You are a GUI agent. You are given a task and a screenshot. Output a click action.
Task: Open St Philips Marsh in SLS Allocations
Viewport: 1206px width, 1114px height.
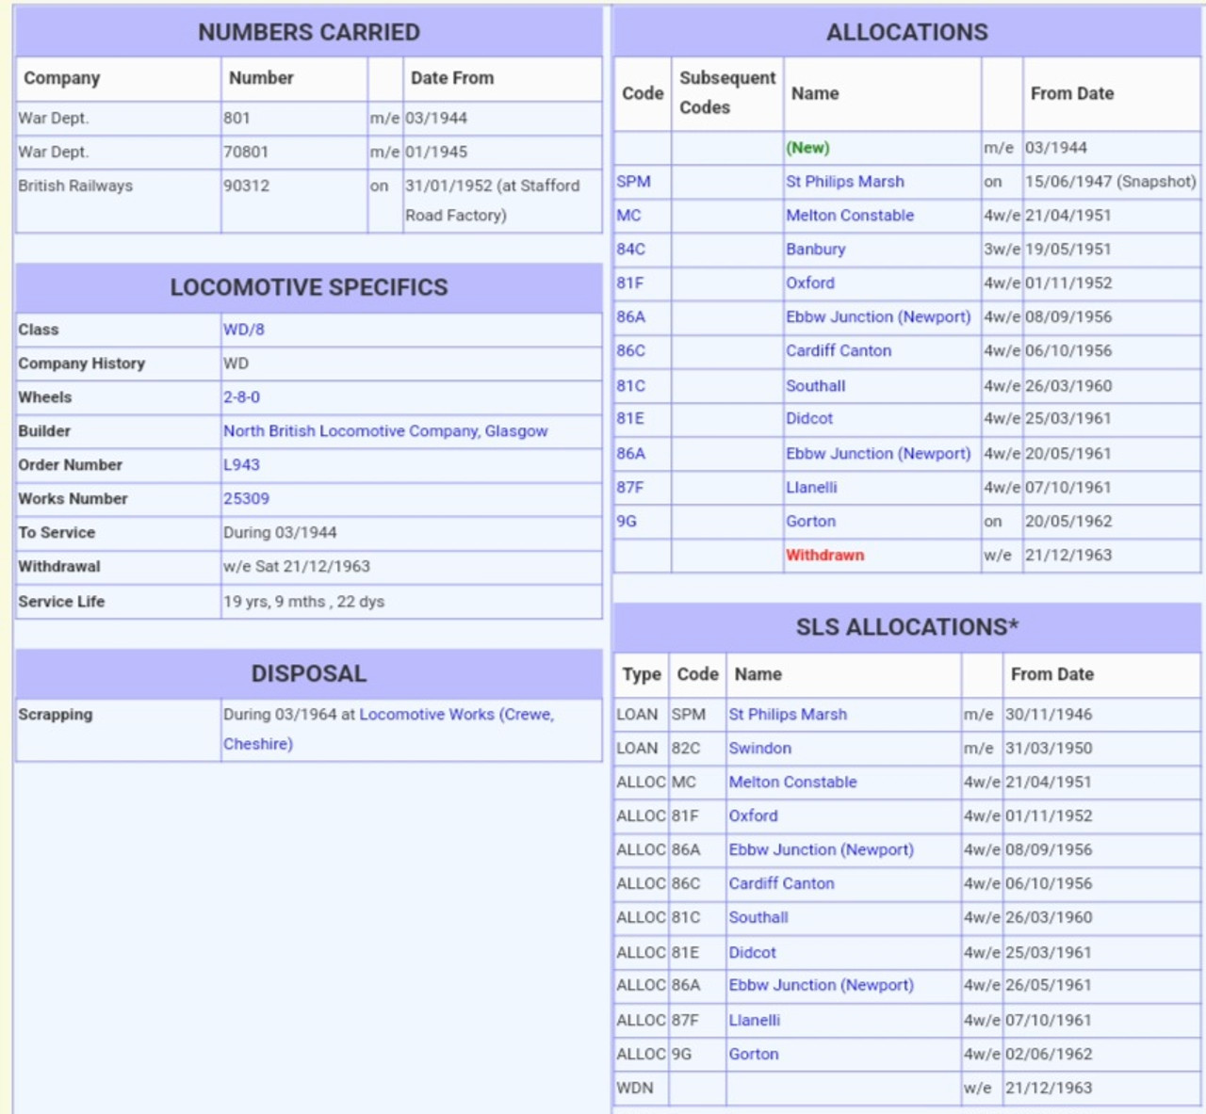[x=788, y=715]
